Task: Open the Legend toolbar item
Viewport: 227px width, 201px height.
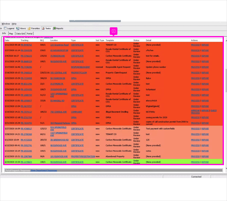Action: coord(9,28)
